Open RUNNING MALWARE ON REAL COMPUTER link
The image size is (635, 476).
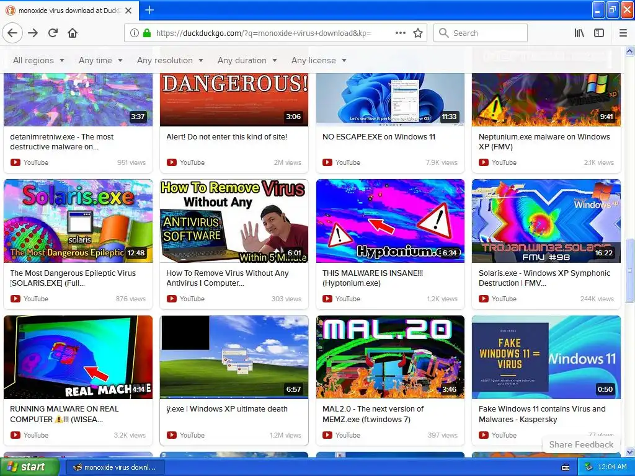click(64, 414)
